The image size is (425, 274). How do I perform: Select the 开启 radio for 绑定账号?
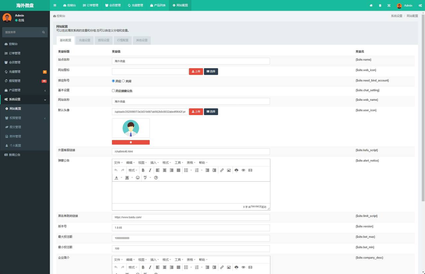[x=114, y=81]
